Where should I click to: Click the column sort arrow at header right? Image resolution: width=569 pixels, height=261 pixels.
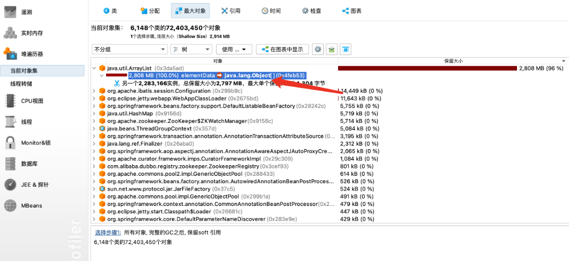(x=564, y=61)
